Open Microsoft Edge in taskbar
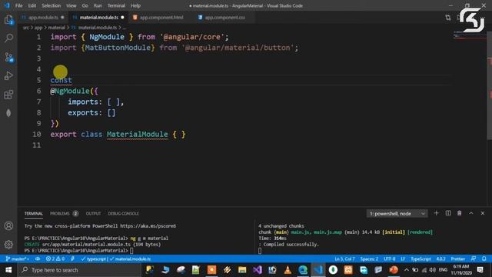492x277 pixels. click(303, 270)
